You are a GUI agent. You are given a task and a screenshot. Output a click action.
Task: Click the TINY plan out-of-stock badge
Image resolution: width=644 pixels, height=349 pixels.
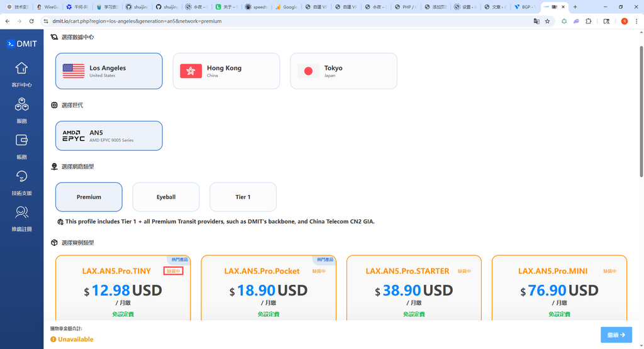pos(174,271)
